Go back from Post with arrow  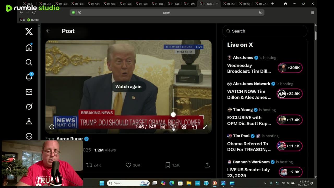click(x=48, y=31)
